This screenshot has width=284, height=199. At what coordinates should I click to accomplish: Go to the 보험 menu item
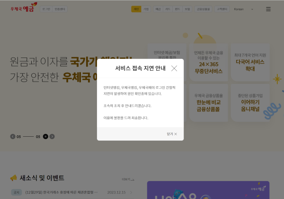(x=187, y=9)
